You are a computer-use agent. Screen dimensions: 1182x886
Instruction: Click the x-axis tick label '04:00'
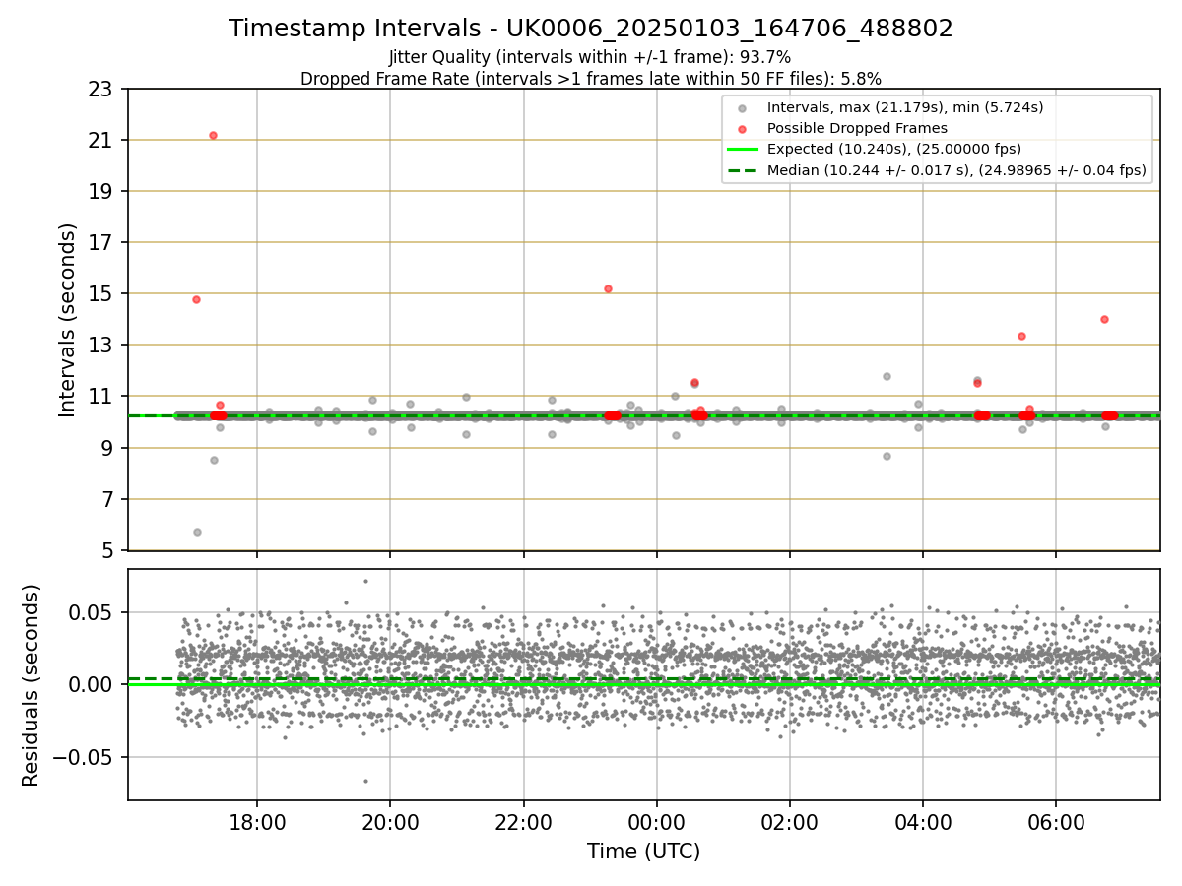pos(922,822)
